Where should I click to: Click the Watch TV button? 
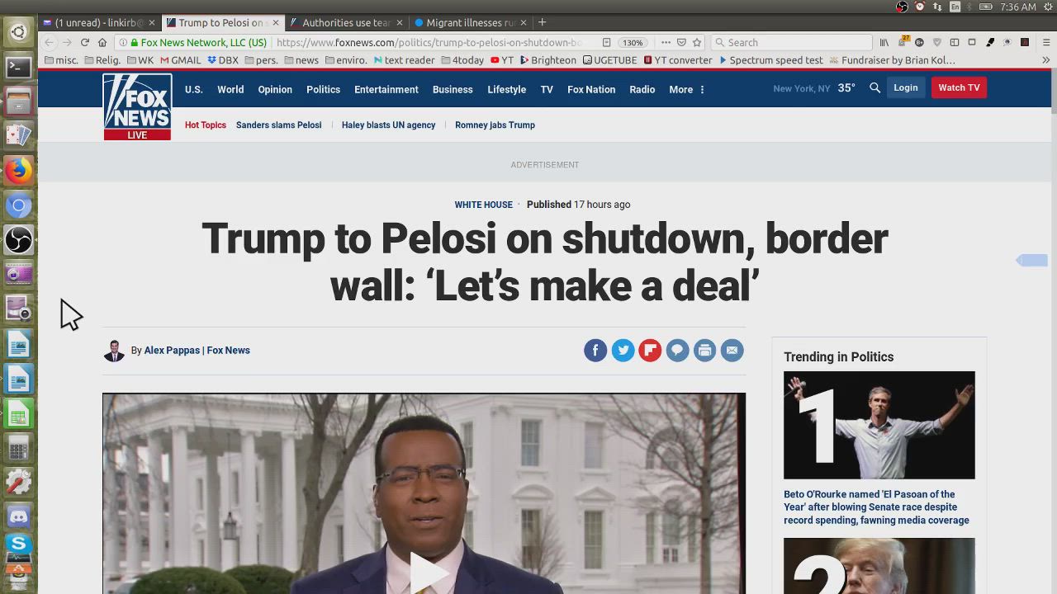[x=959, y=87]
